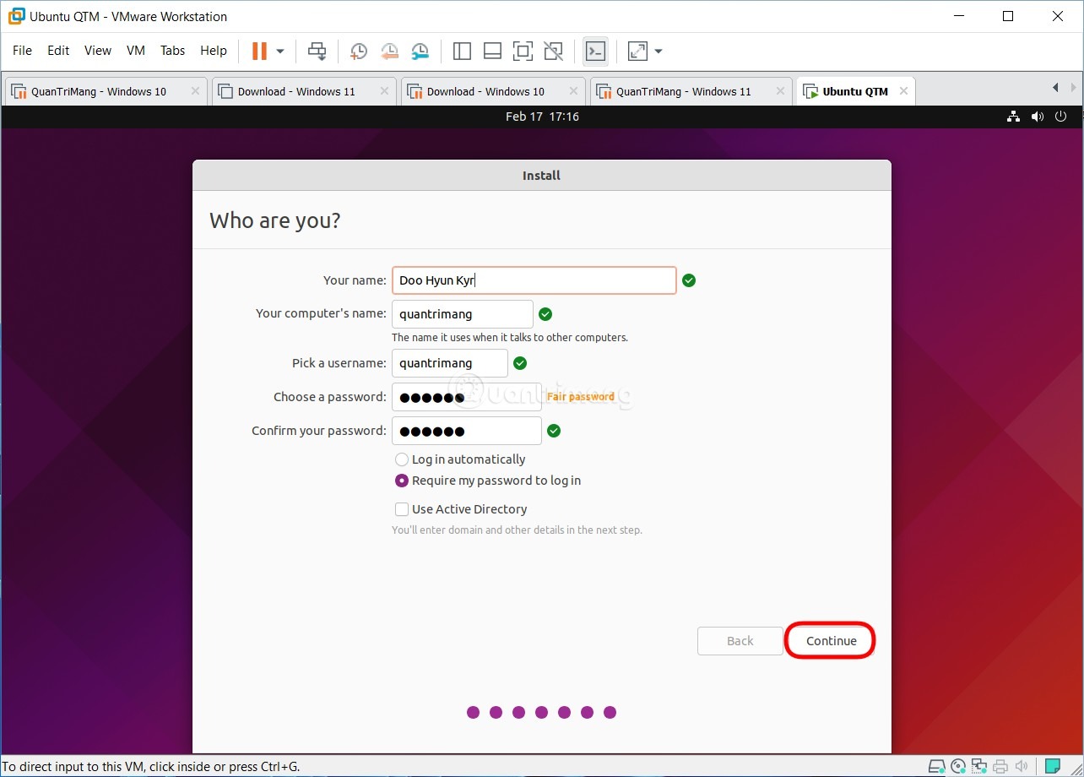Viewport: 1084px width, 777px height.
Task: Open the Edit menu
Action: coord(58,51)
